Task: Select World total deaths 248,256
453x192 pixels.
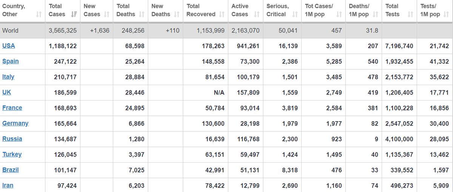Action: 133,30
